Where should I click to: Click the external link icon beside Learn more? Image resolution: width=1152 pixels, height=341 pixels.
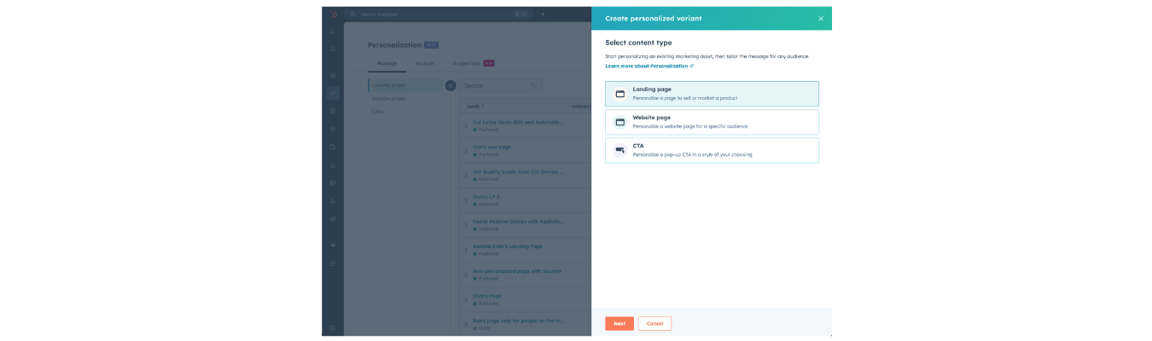[692, 66]
